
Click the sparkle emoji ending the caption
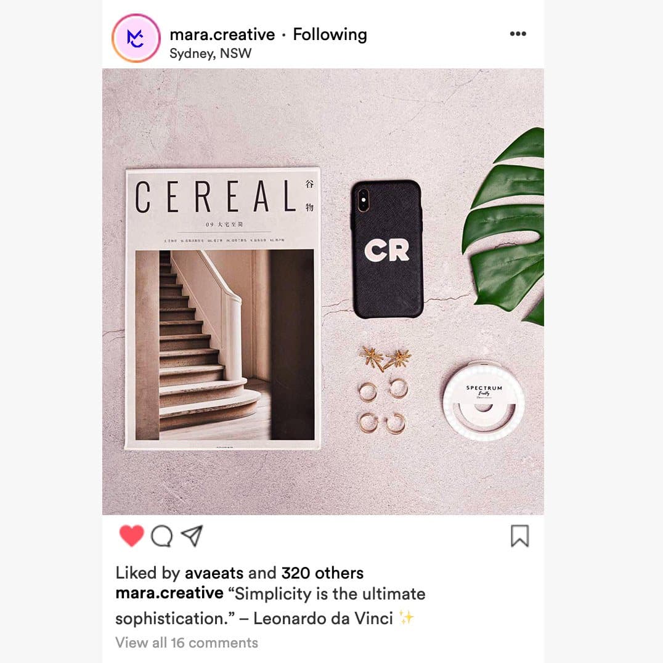pos(406,618)
